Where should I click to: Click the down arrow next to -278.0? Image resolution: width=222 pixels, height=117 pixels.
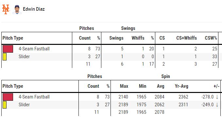tap(217, 97)
